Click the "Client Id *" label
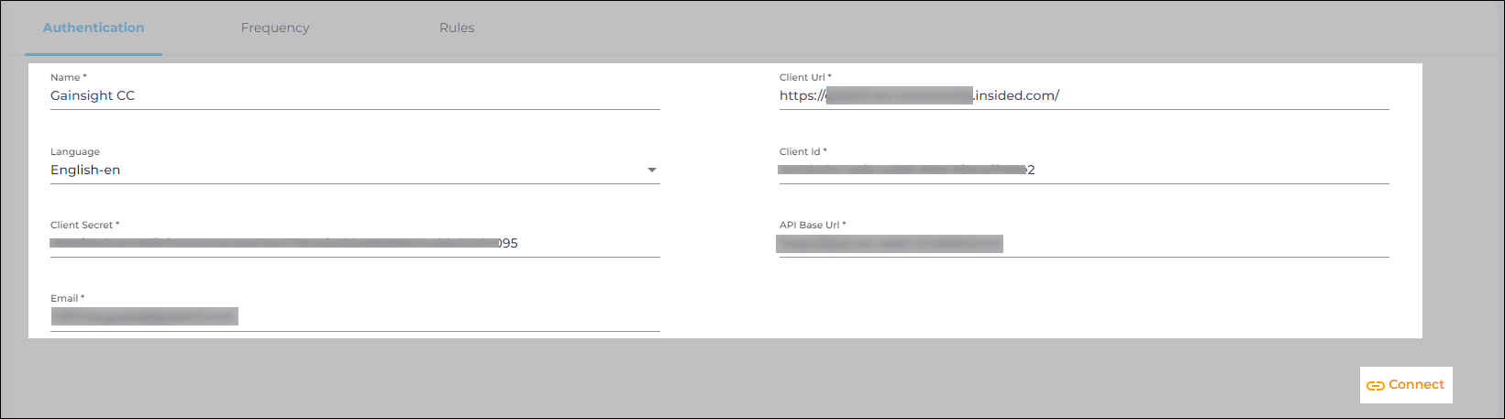The height and width of the screenshot is (419, 1505). [802, 152]
